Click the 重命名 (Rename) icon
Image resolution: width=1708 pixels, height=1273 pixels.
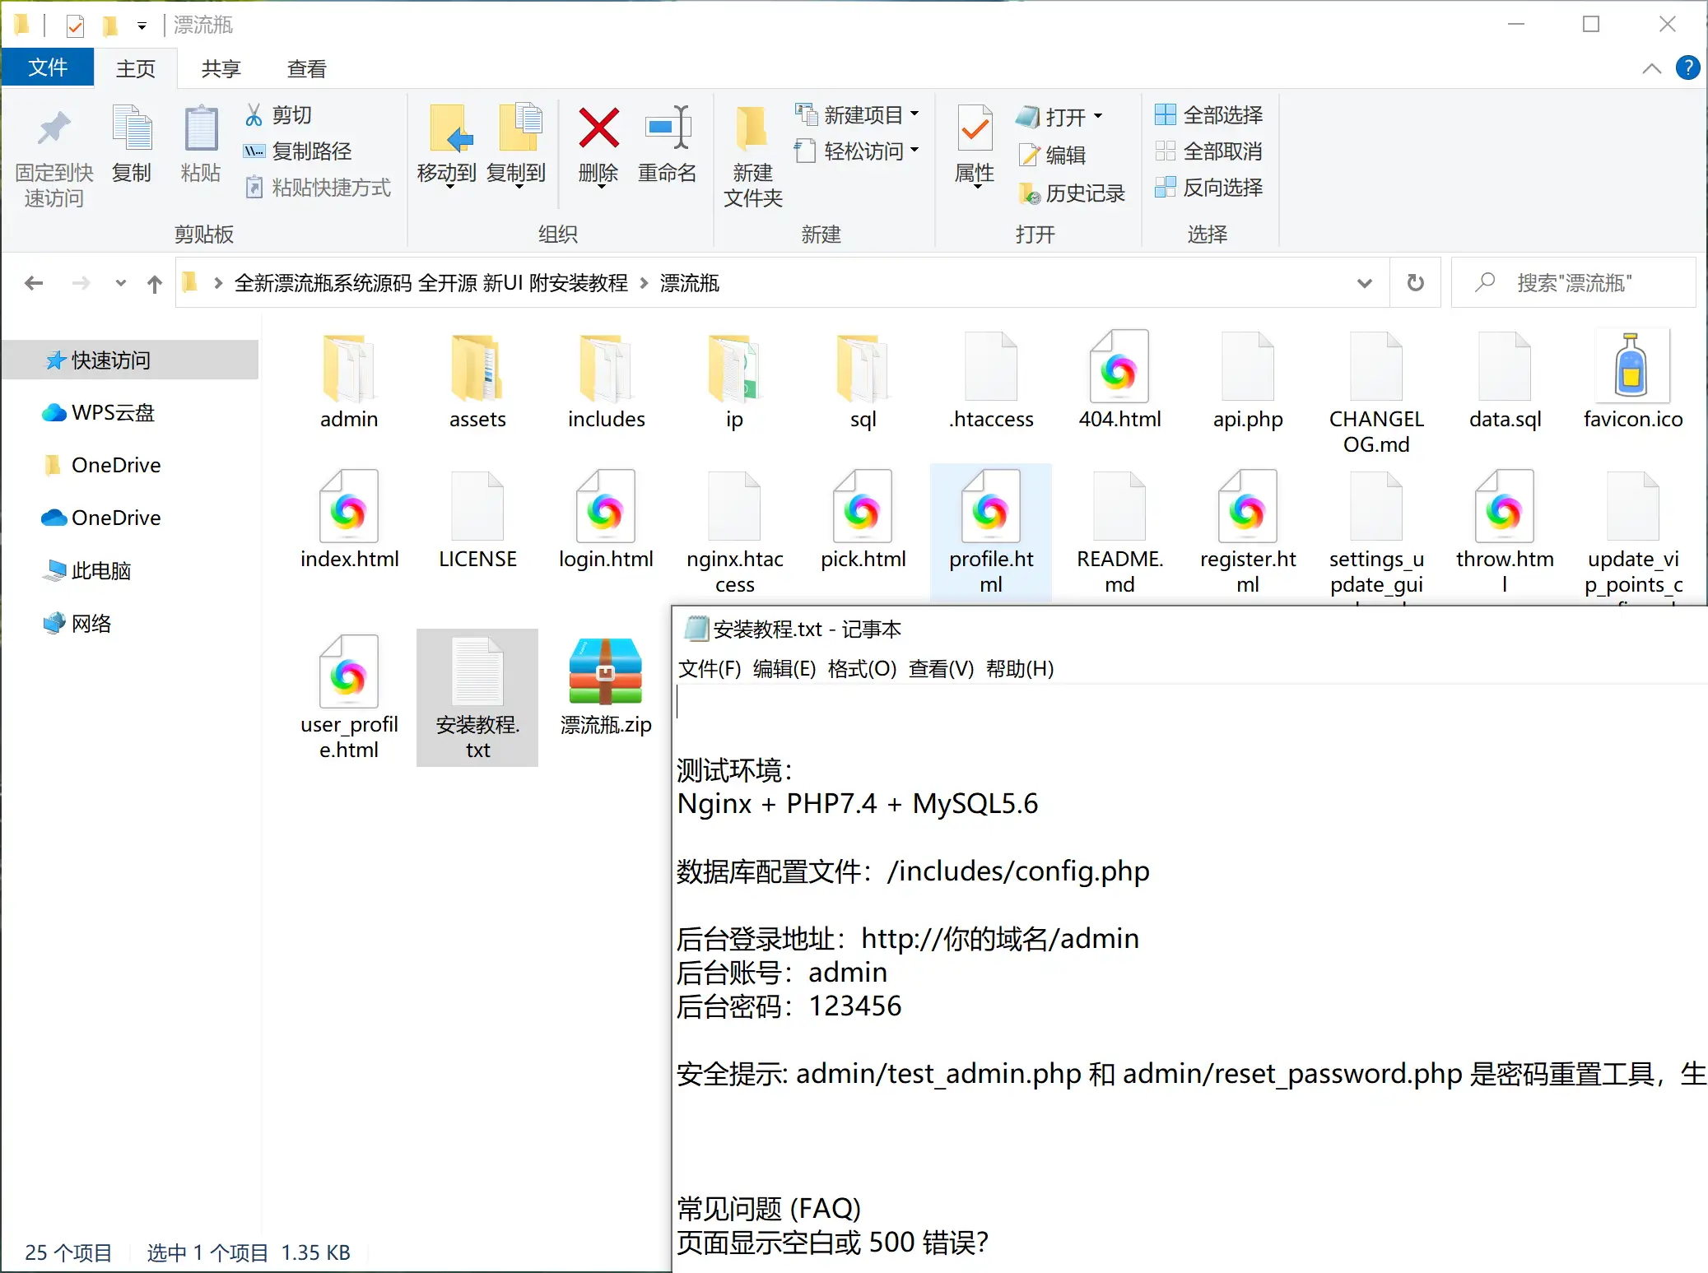[x=667, y=132]
